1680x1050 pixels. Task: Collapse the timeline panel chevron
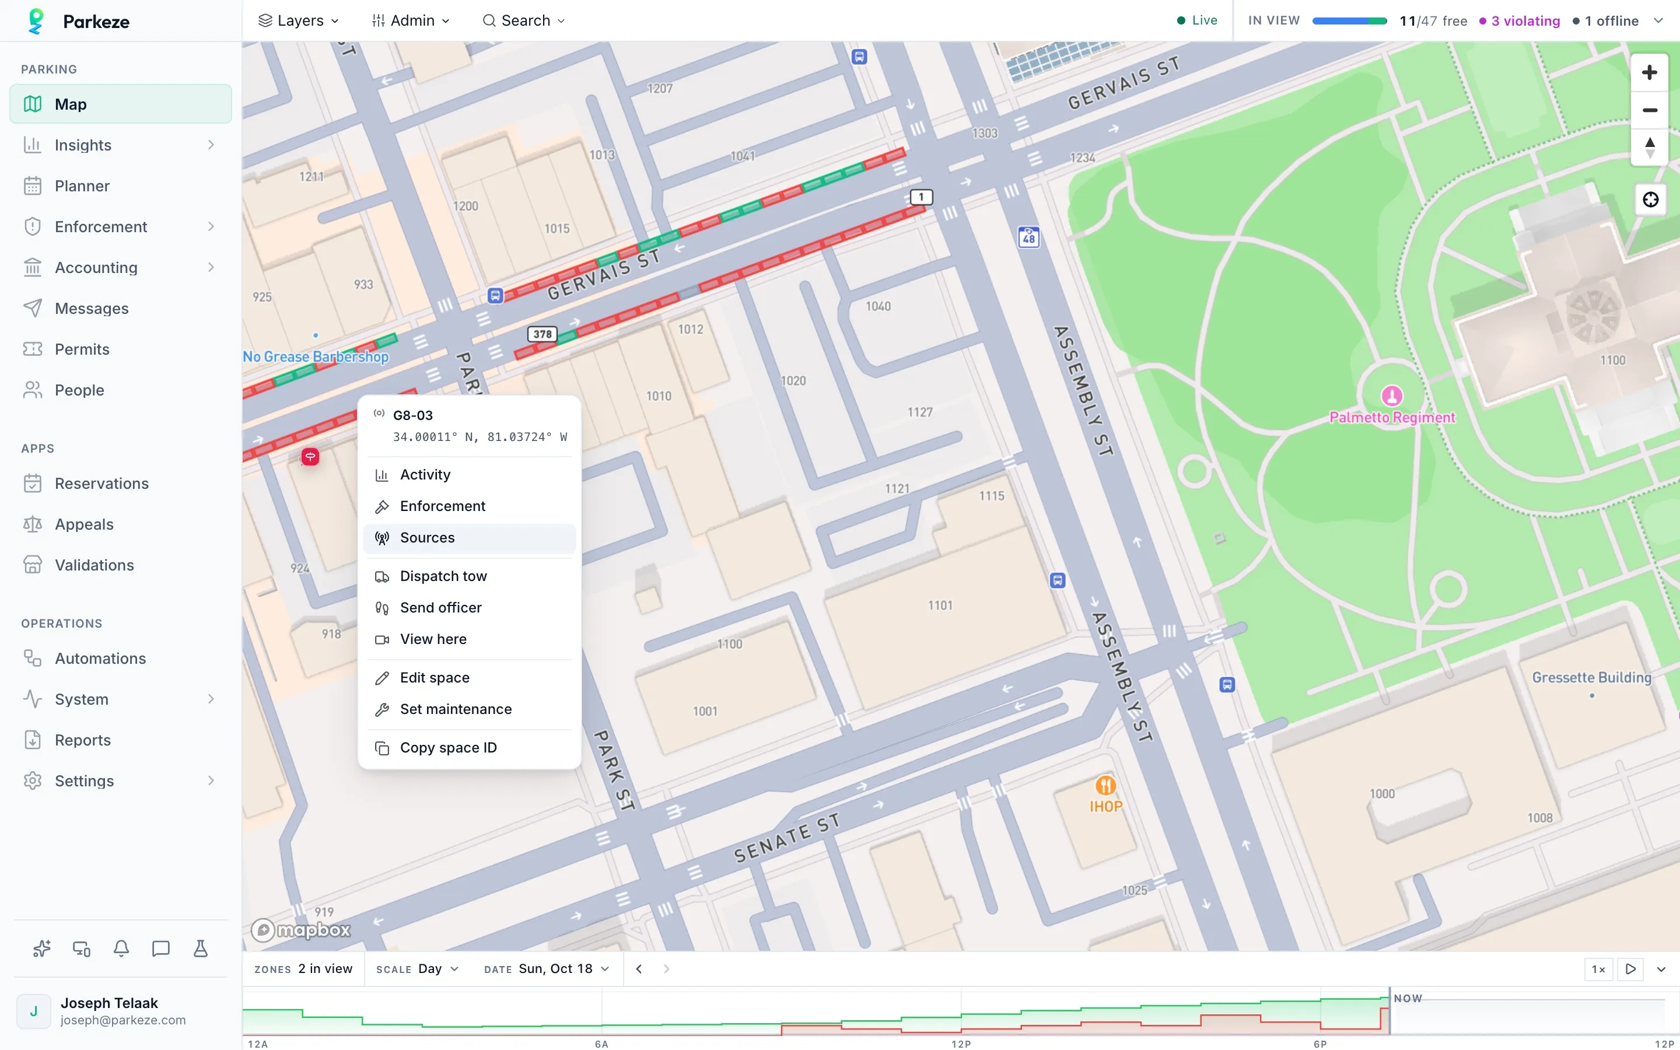tap(1661, 969)
